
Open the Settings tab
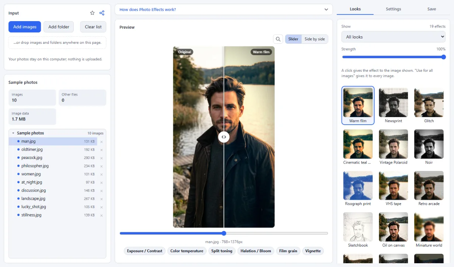393,9
